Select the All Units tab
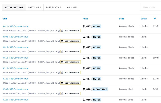161x103 pixels. [x=72, y=8]
